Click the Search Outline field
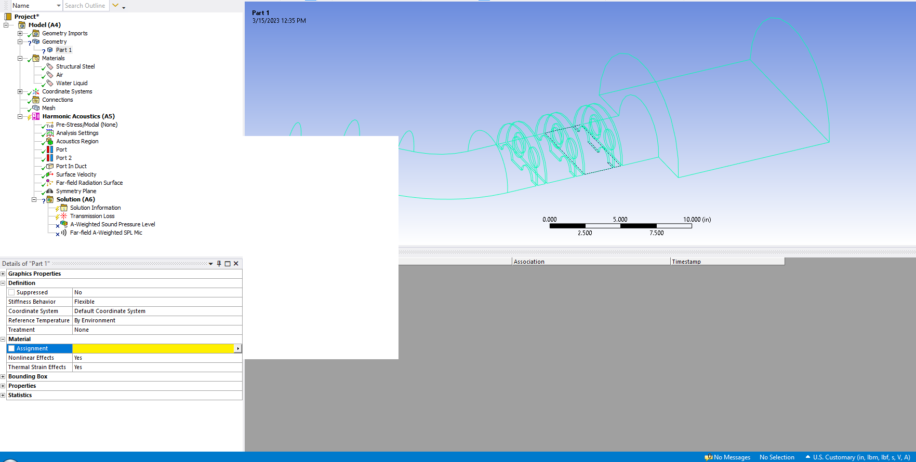This screenshot has width=916, height=462. point(86,6)
